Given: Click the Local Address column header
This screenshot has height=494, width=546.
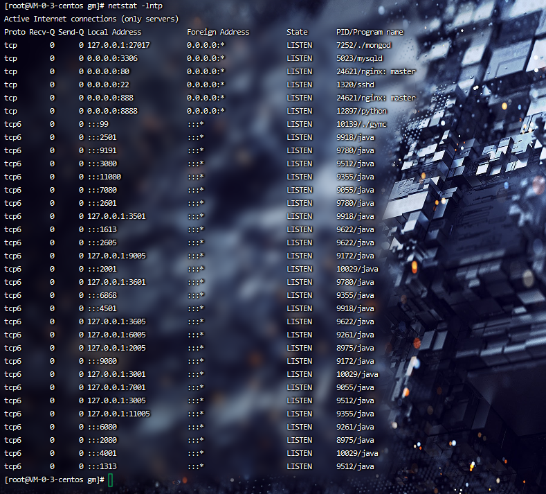Looking at the screenshot, I should [x=114, y=32].
